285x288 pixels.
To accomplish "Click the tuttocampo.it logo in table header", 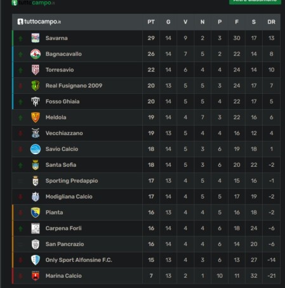I will point(39,22).
